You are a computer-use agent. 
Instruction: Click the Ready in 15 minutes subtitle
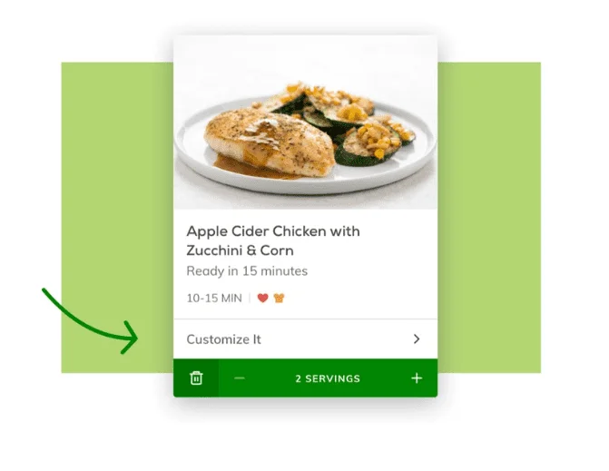click(x=247, y=270)
